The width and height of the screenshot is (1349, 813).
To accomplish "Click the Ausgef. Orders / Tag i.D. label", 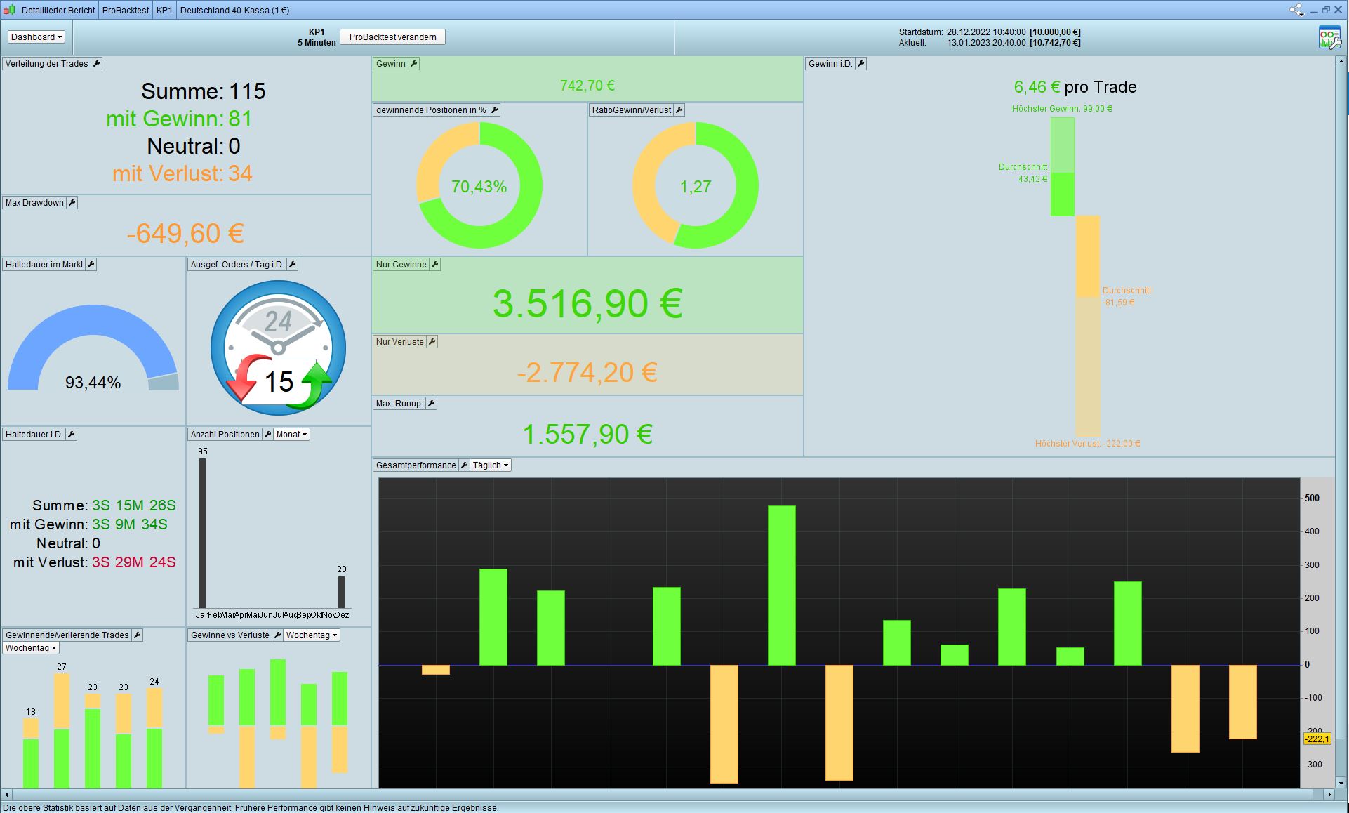I will [x=237, y=265].
